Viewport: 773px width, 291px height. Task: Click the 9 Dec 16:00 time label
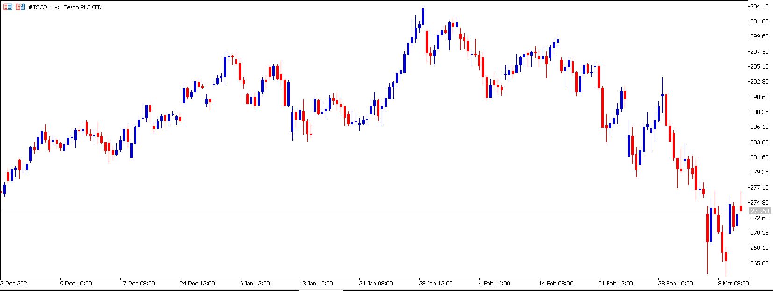76,283
